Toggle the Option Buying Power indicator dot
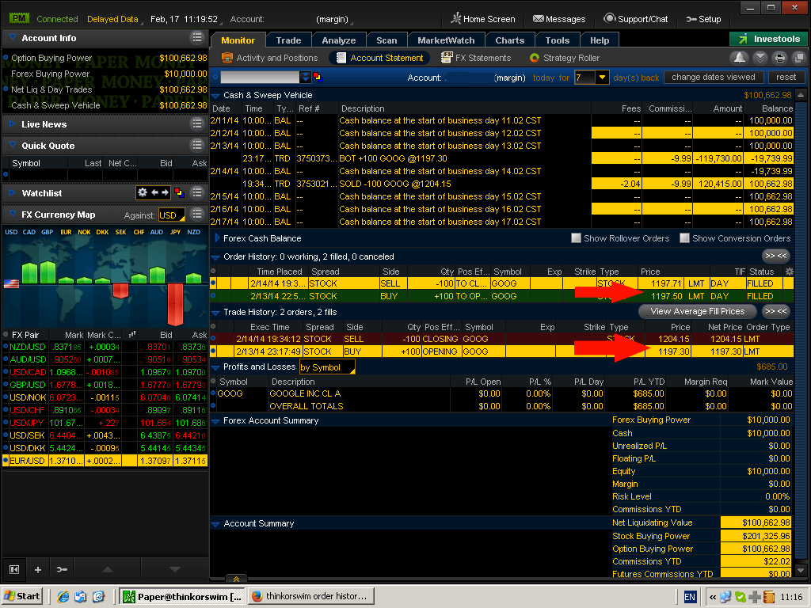The width and height of the screenshot is (811, 608). click(6, 57)
